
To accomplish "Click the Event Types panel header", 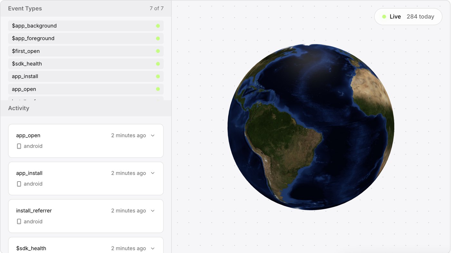I will [86, 8].
